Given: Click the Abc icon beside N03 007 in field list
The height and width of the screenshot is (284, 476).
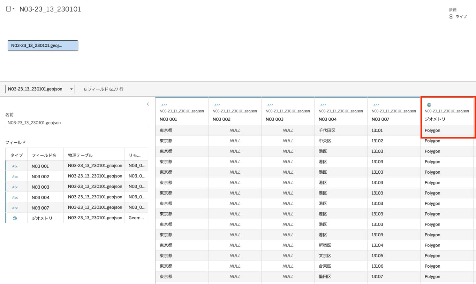Looking at the screenshot, I should (15, 207).
